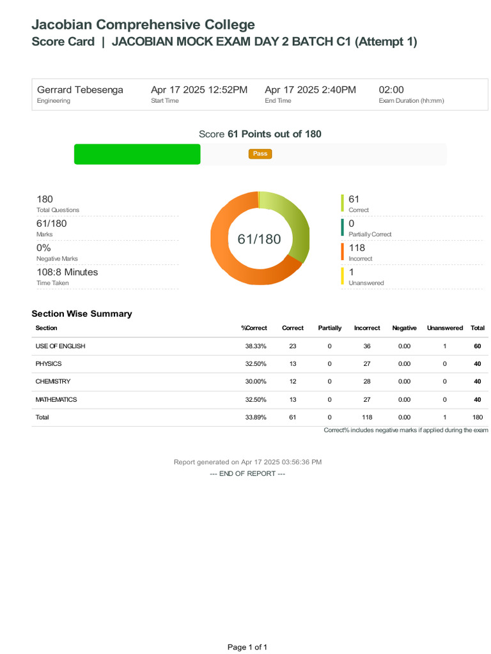Click the 60 total for Use of English

click(478, 346)
